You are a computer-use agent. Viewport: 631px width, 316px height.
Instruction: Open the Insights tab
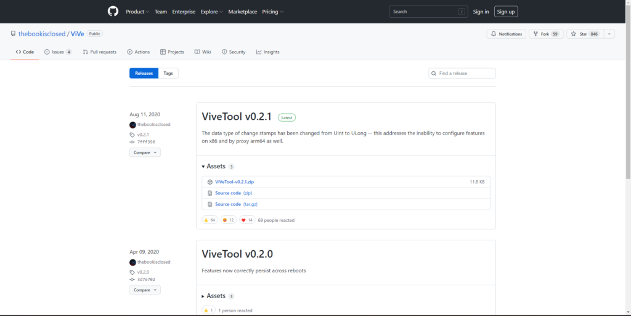coord(267,52)
